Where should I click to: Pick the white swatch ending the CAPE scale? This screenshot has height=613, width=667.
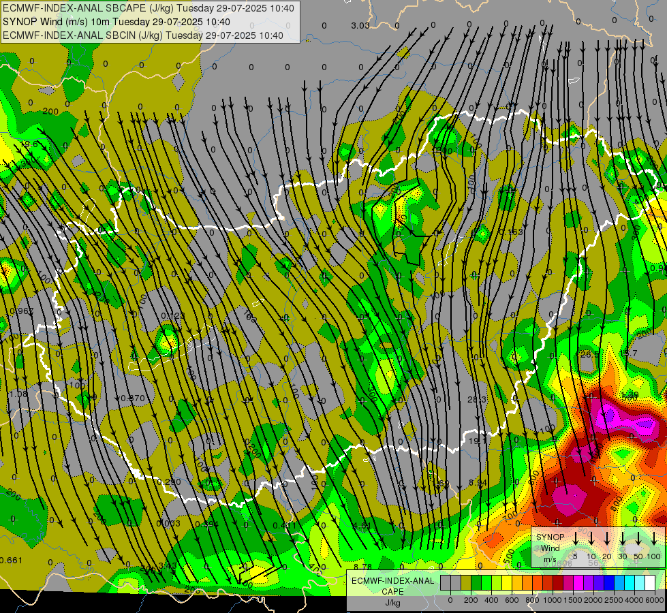click(650, 583)
